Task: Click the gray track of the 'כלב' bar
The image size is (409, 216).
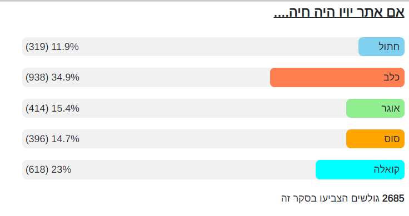Action: point(146,77)
